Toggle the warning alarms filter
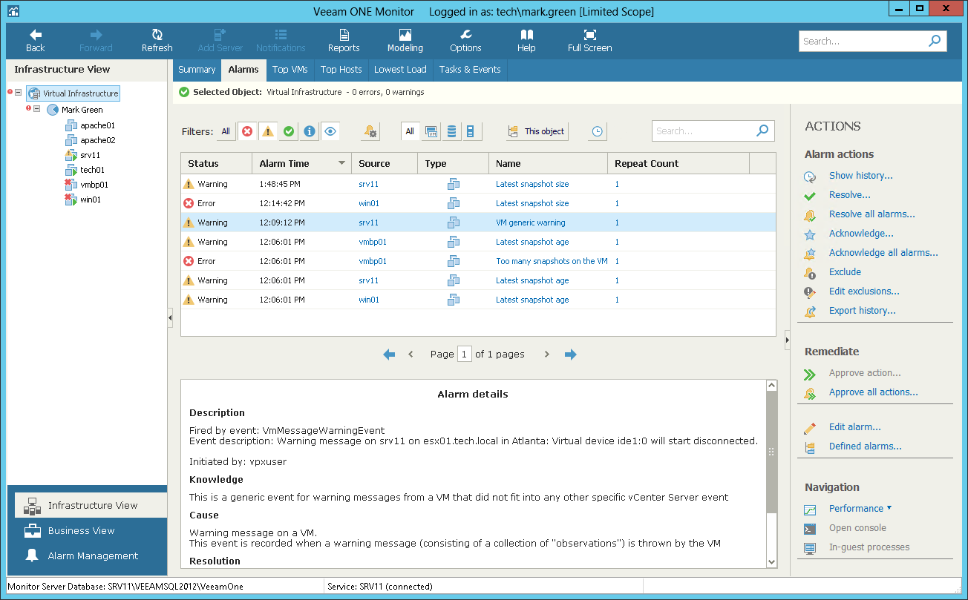Screen dimensions: 968x600 pyautogui.click(x=268, y=131)
